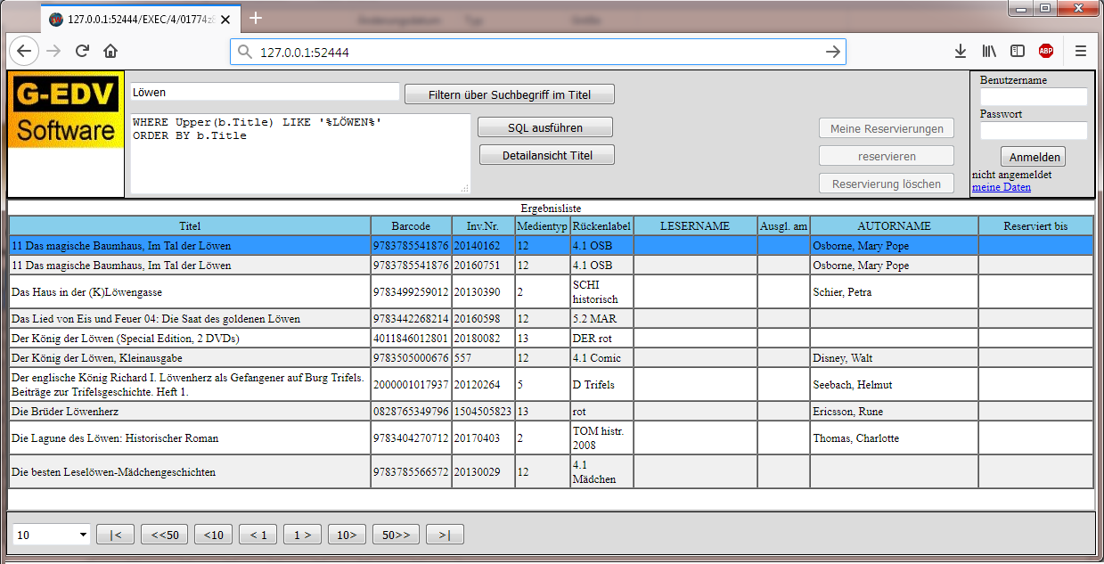Viewport: 1104px width, 564px height.
Task: Reload the page with the refresh icon
Action: click(82, 52)
